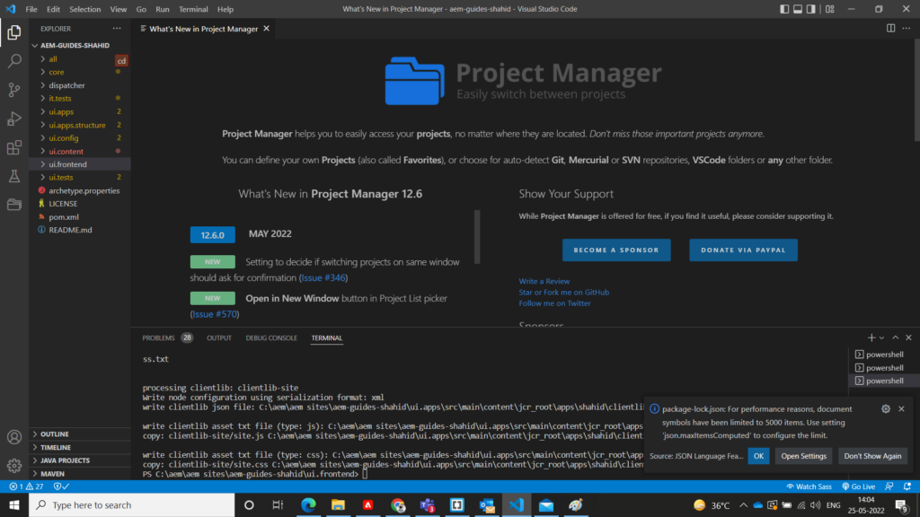Click the errors and warnings status indicator
The image size is (920, 517).
(x=26, y=486)
